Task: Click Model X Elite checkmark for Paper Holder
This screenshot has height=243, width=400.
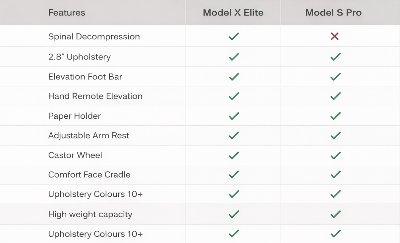Action: (234, 116)
